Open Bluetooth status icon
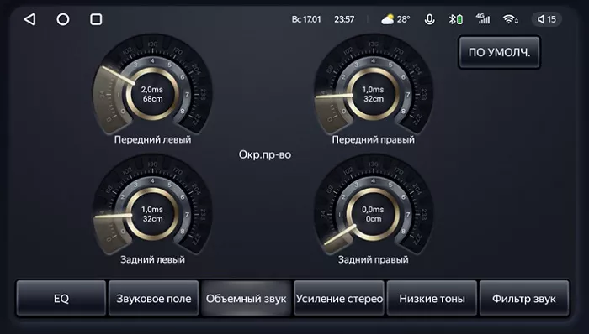 [x=456, y=19]
